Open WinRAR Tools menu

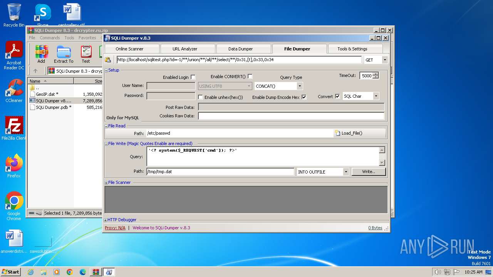coord(69,38)
